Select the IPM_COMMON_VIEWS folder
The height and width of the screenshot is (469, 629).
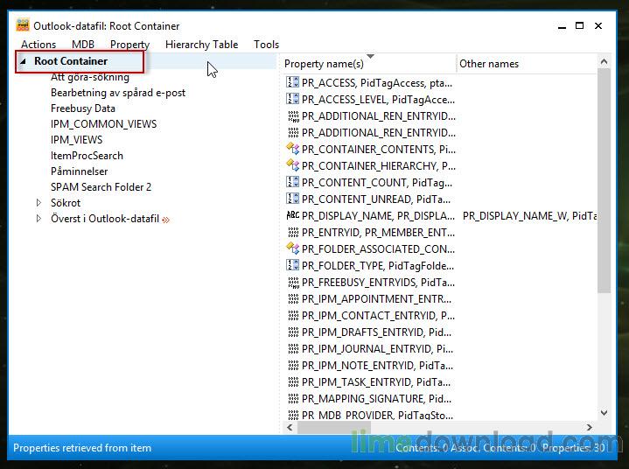click(x=103, y=123)
